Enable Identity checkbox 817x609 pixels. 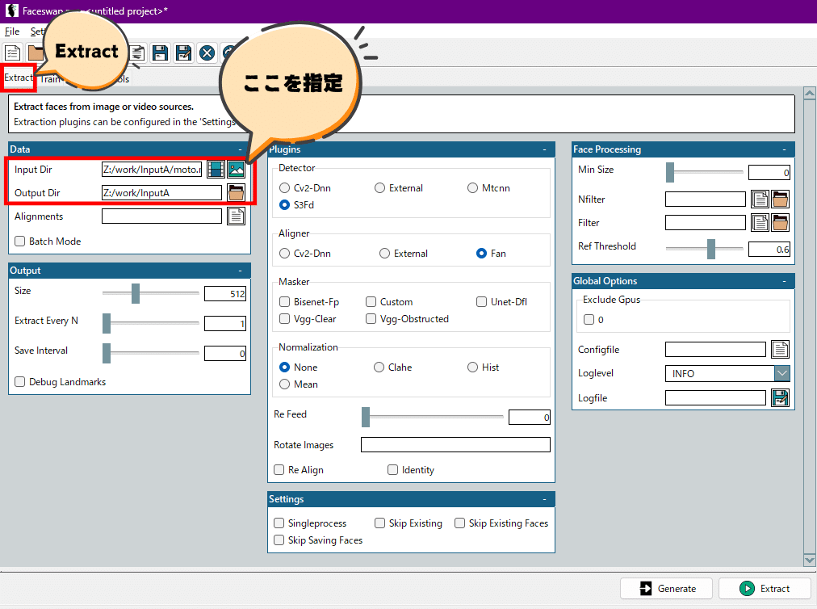point(393,470)
